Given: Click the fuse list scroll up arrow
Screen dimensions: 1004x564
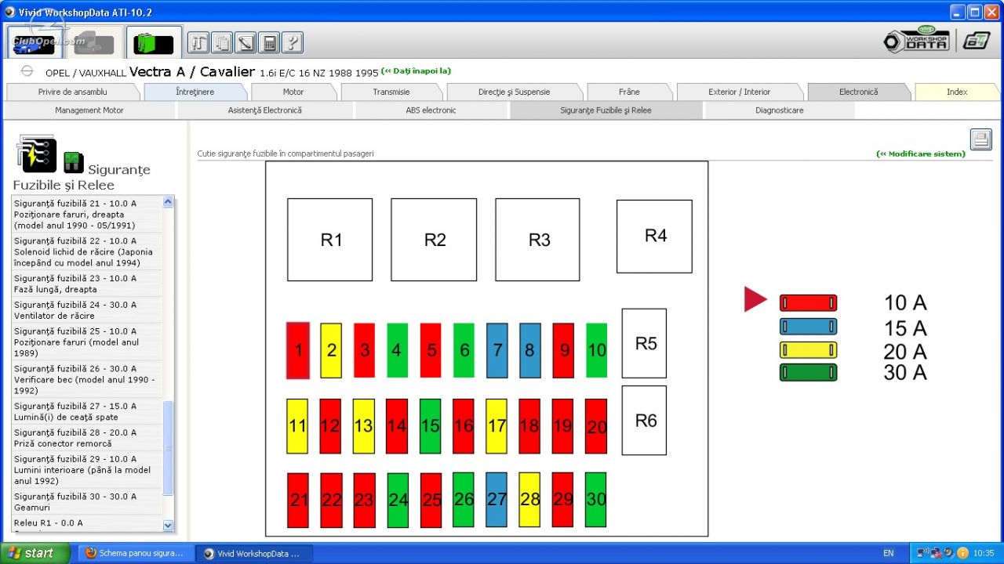Looking at the screenshot, I should click(168, 202).
